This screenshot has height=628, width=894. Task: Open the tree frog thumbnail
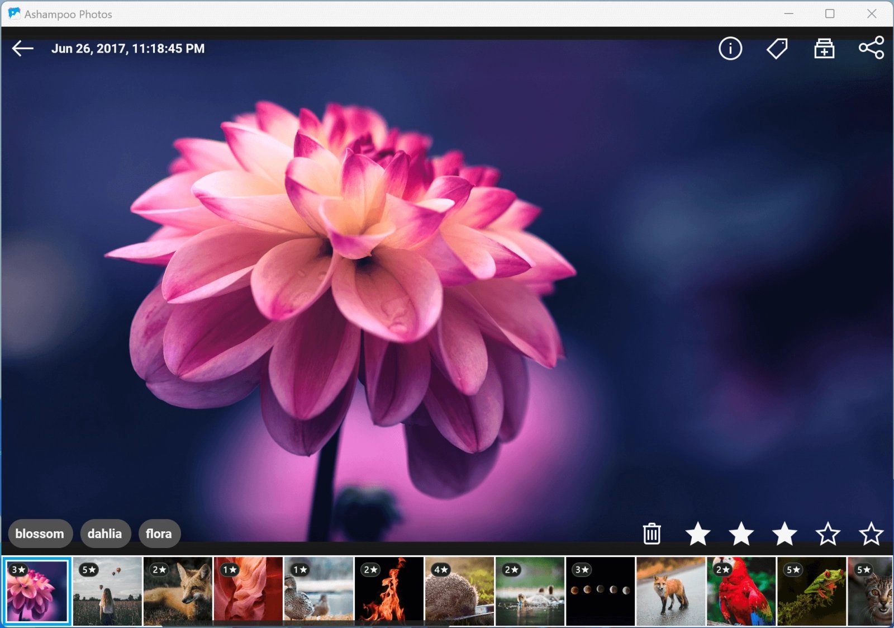tap(811, 591)
